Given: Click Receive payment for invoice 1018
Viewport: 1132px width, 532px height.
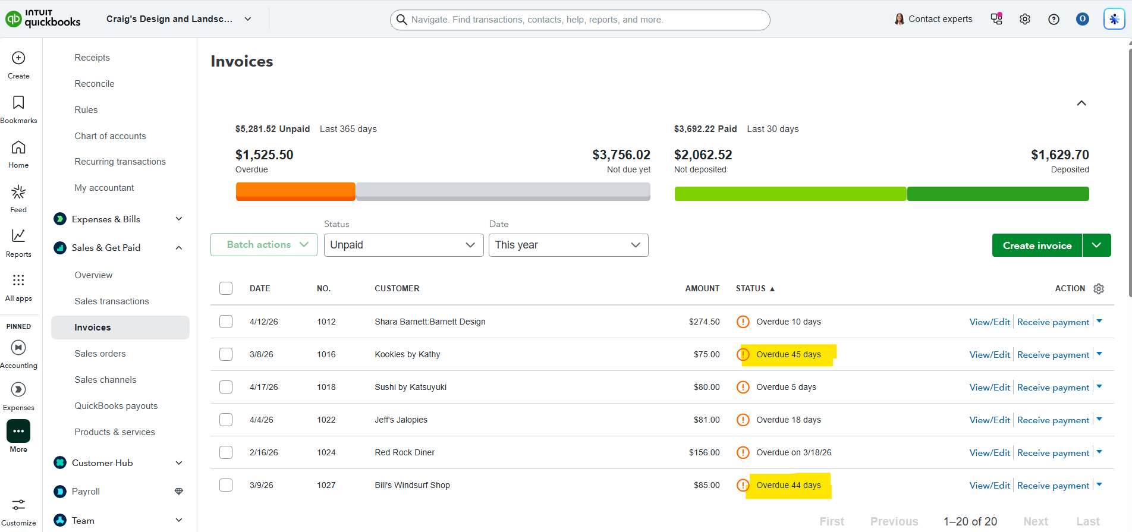Looking at the screenshot, I should (1054, 387).
